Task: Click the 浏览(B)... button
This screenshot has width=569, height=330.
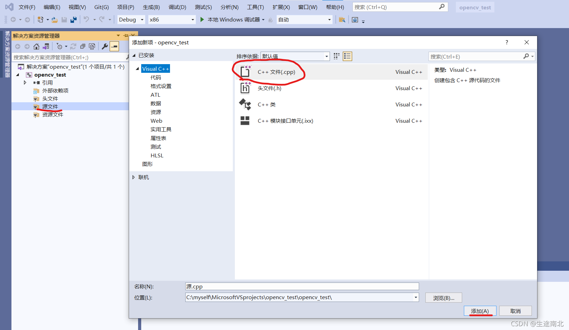Action: [x=444, y=298]
